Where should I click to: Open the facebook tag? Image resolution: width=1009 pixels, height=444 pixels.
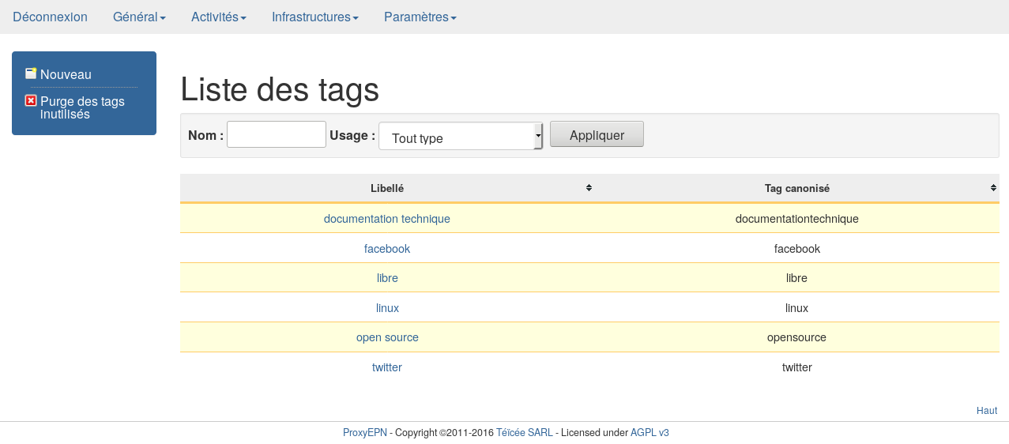[x=386, y=249]
